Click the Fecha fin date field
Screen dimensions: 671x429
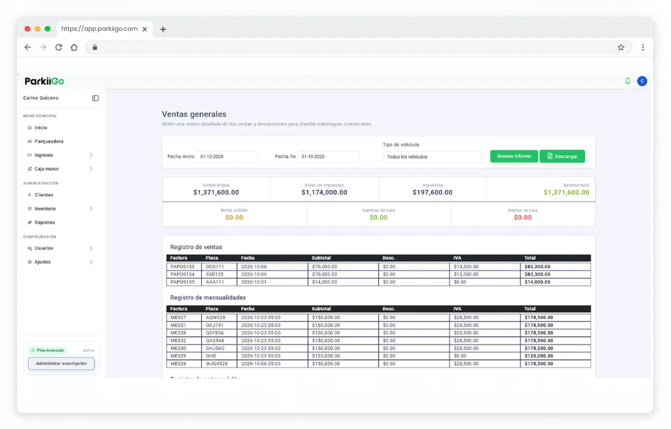(x=328, y=157)
